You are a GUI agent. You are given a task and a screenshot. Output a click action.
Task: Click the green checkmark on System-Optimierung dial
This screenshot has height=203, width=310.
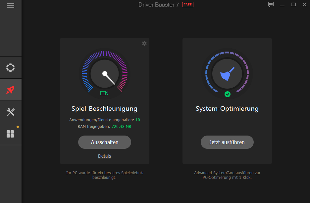click(x=228, y=94)
